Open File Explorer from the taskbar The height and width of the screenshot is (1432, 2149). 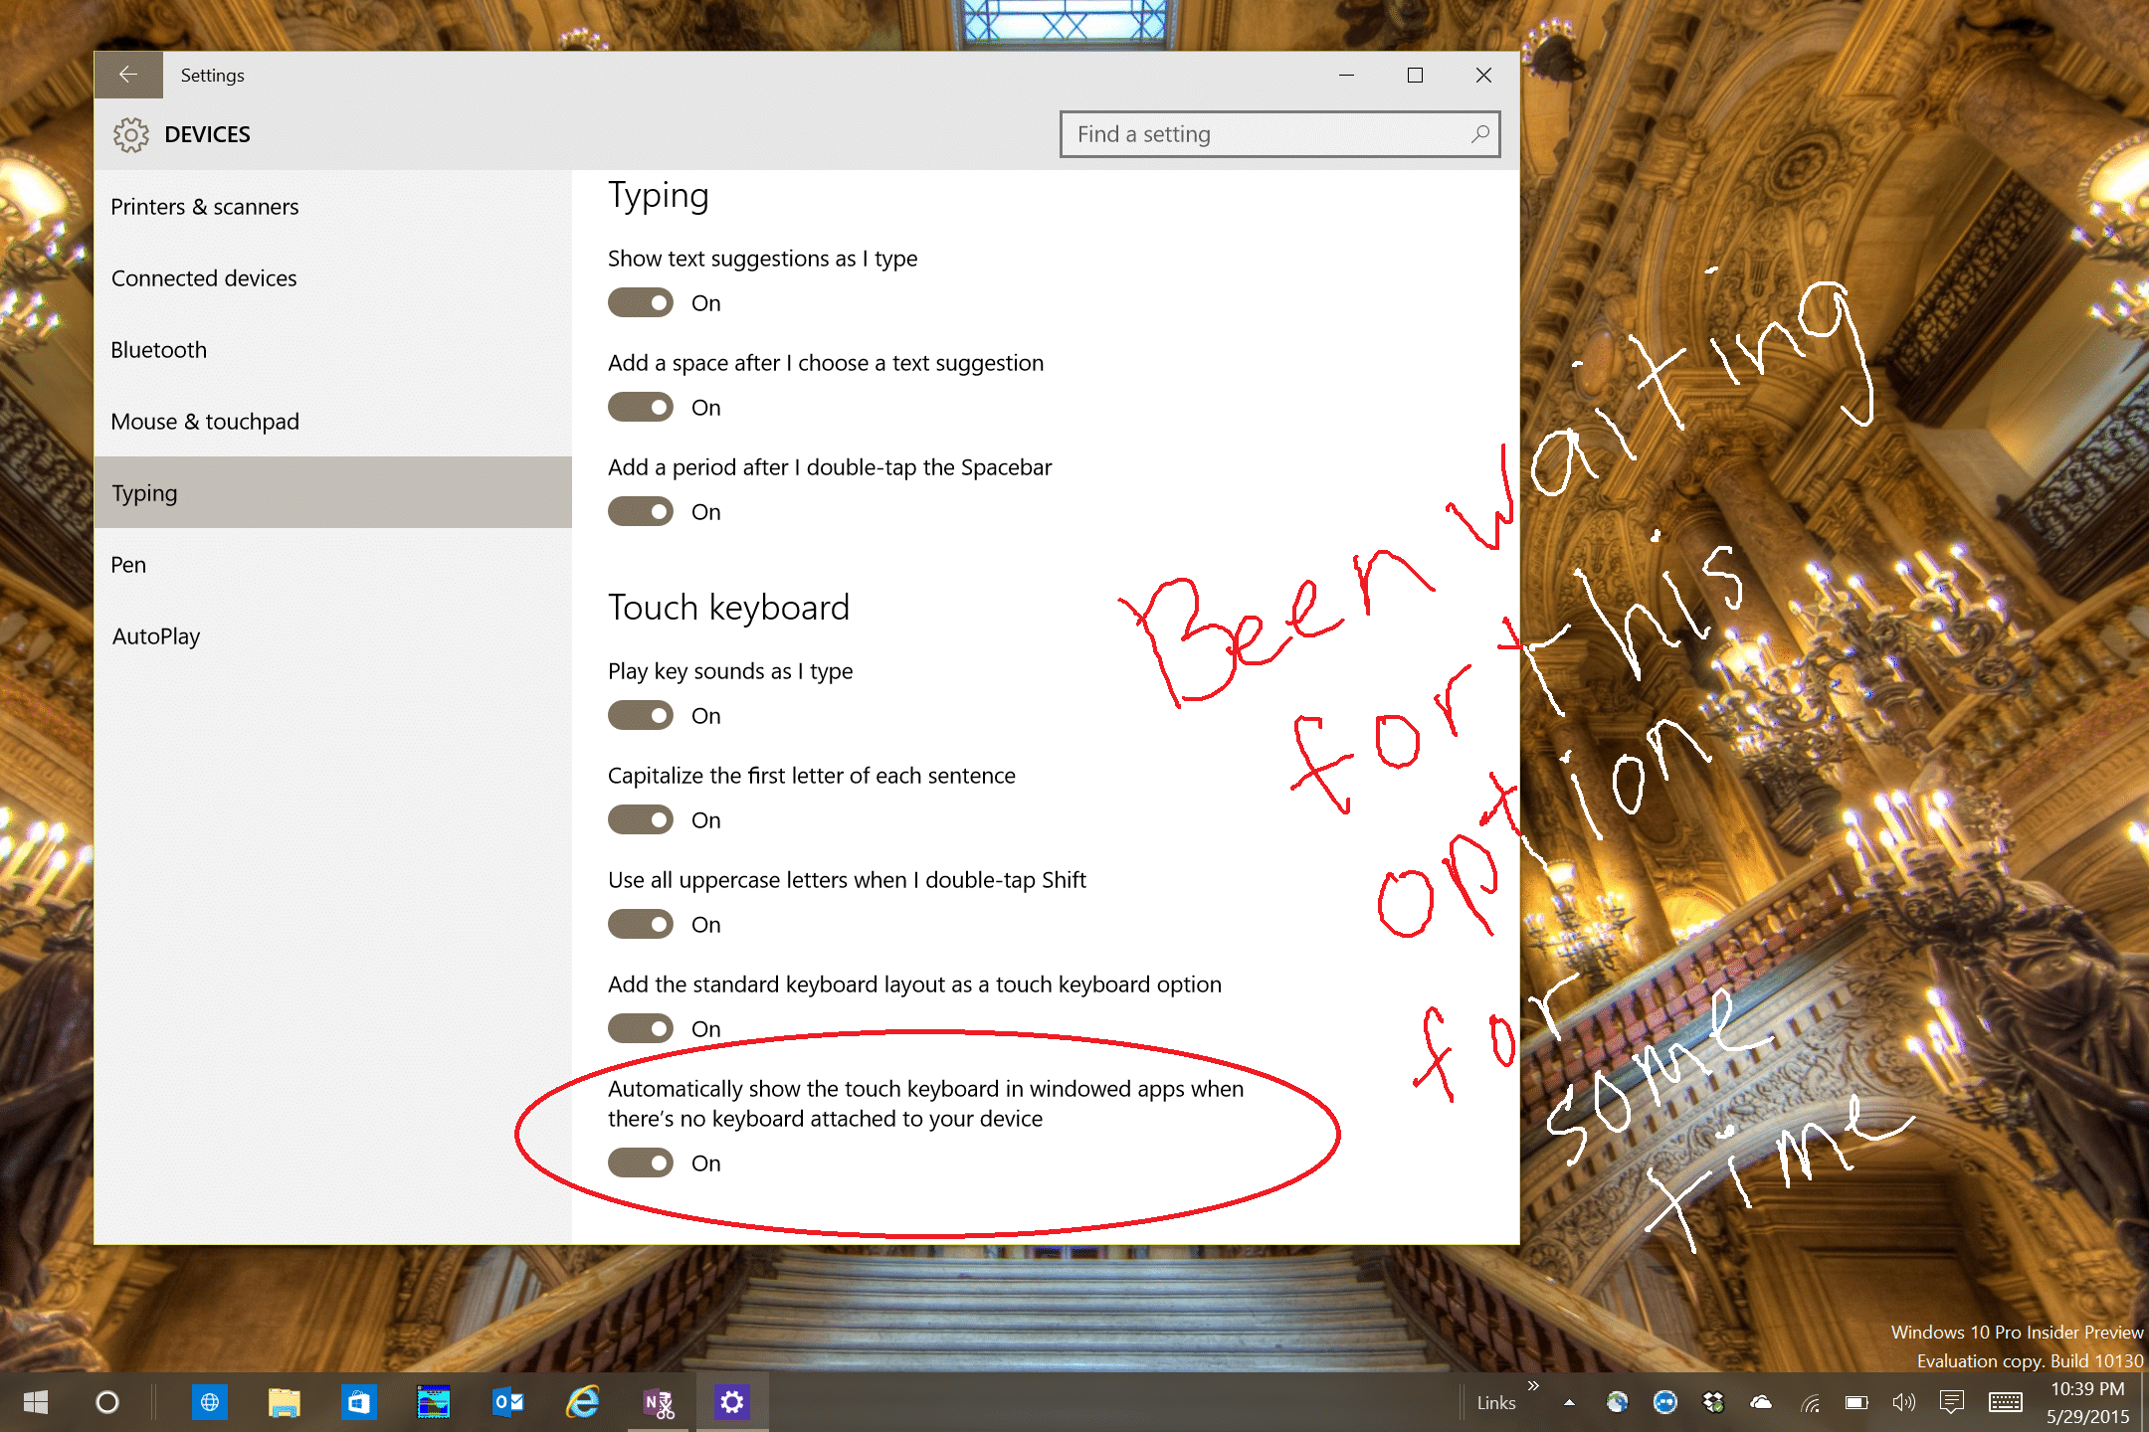285,1402
